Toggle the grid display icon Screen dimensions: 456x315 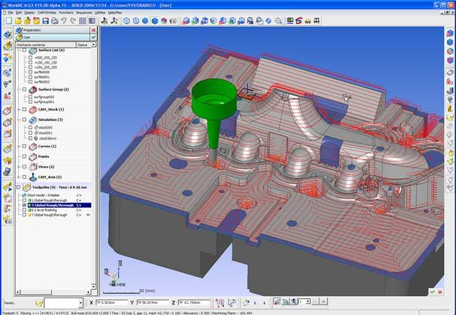point(82,21)
